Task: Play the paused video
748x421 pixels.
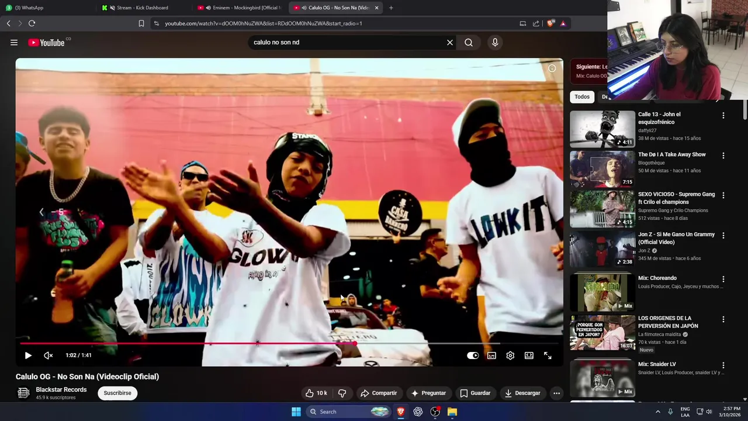Action: (28, 356)
